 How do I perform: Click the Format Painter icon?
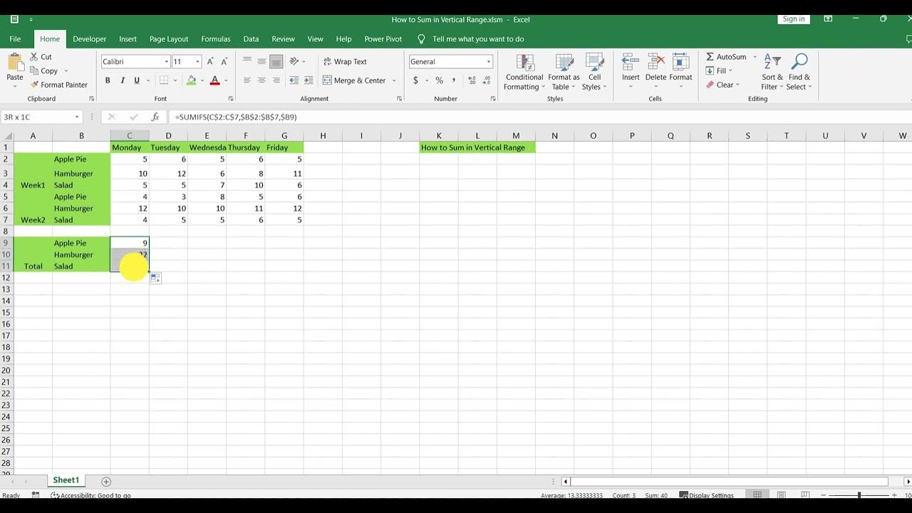click(x=34, y=85)
